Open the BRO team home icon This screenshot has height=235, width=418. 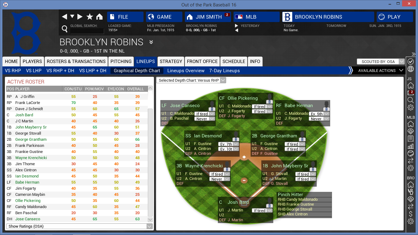411,185
